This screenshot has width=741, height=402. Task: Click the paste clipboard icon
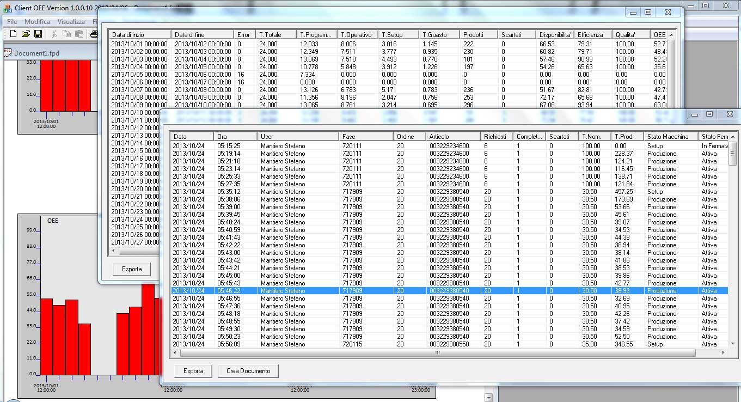click(79, 34)
